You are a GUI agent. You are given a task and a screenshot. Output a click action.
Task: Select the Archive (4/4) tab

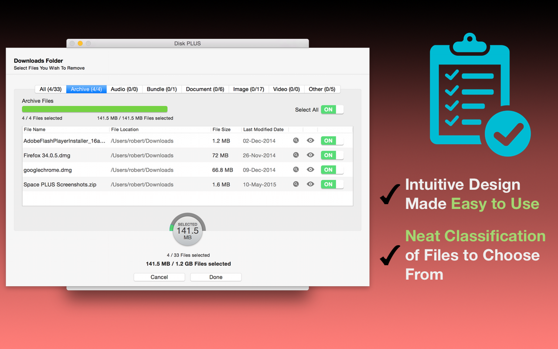[x=86, y=89]
